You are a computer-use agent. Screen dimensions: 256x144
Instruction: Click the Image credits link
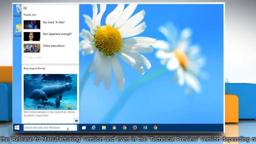33,58
